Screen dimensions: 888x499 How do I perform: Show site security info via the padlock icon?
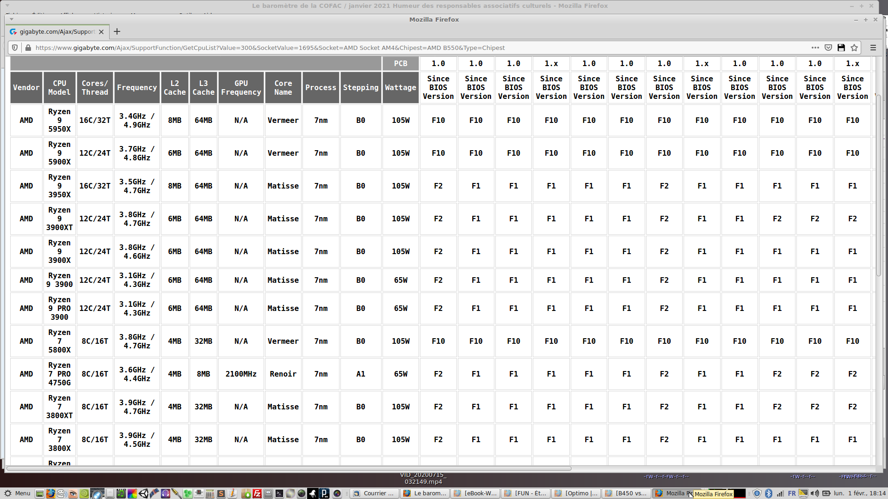pos(28,48)
